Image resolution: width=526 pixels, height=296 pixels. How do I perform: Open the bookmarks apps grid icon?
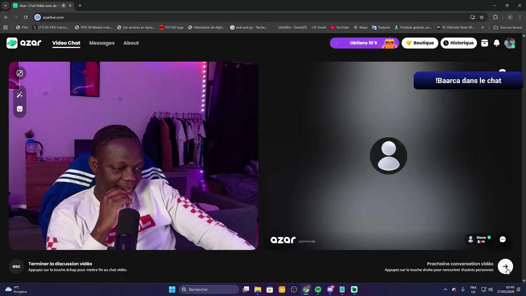5,28
